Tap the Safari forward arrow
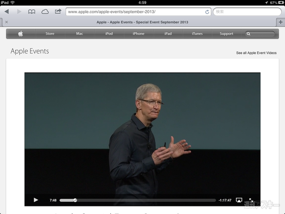Image resolution: width=285 pixels, height=214 pixels. point(19,11)
